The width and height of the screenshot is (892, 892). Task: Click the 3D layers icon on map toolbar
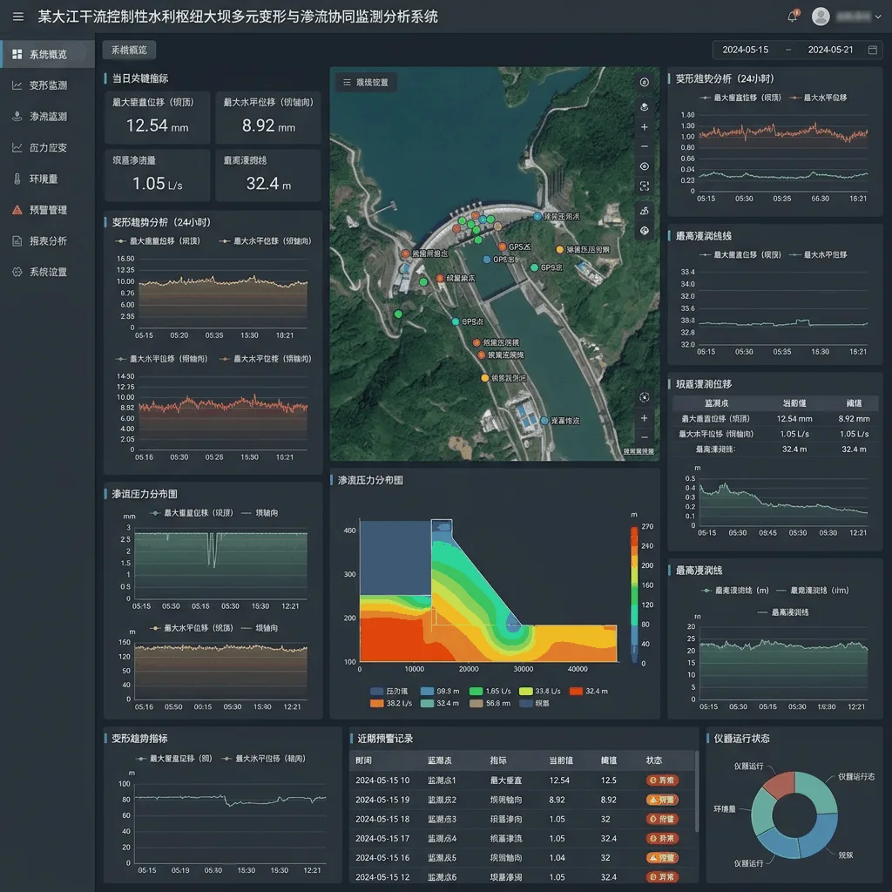click(x=644, y=107)
